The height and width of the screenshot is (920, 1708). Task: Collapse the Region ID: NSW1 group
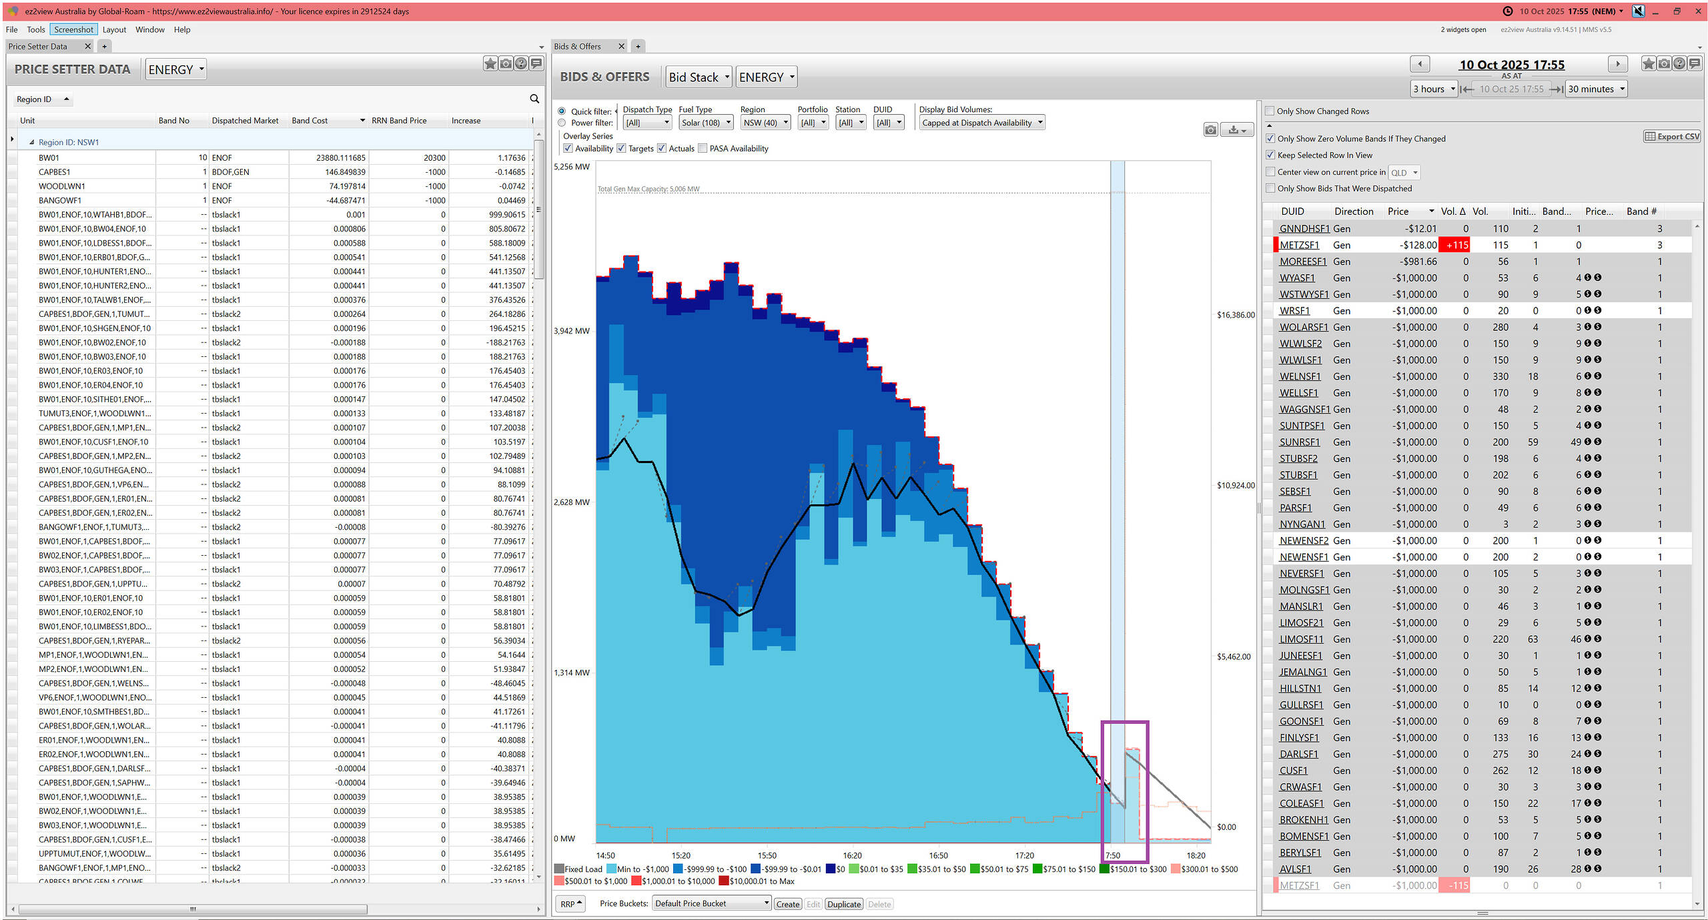(31, 142)
